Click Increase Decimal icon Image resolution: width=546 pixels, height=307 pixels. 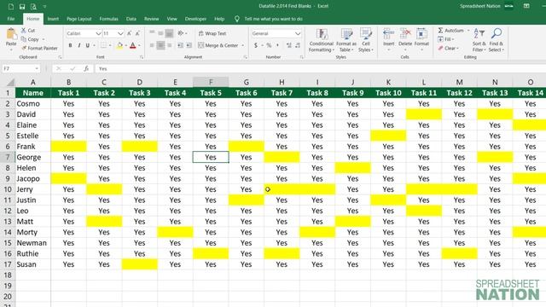[288, 45]
